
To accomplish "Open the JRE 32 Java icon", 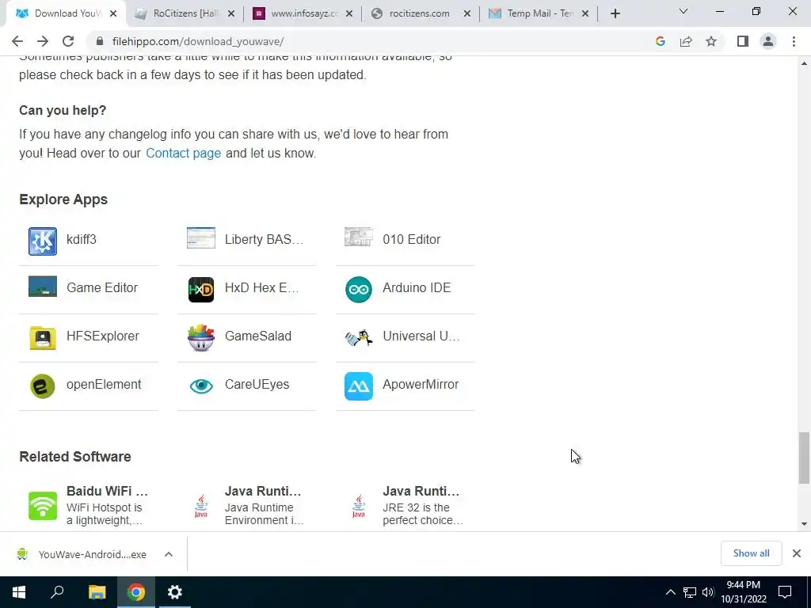I will pos(359,506).
